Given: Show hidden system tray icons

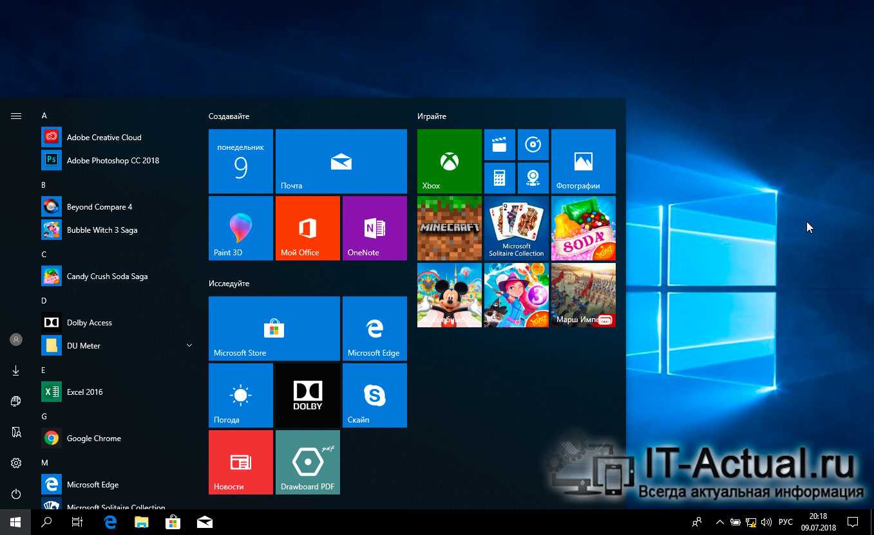Looking at the screenshot, I should pos(720,522).
